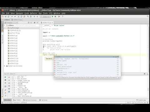The width and height of the screenshot is (150, 112).
Task: Click the green Run button in toolbar
Action: pyautogui.click(x=52, y=16)
